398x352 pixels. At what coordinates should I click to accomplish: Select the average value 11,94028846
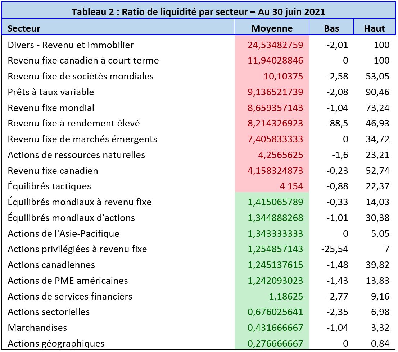[x=275, y=61]
